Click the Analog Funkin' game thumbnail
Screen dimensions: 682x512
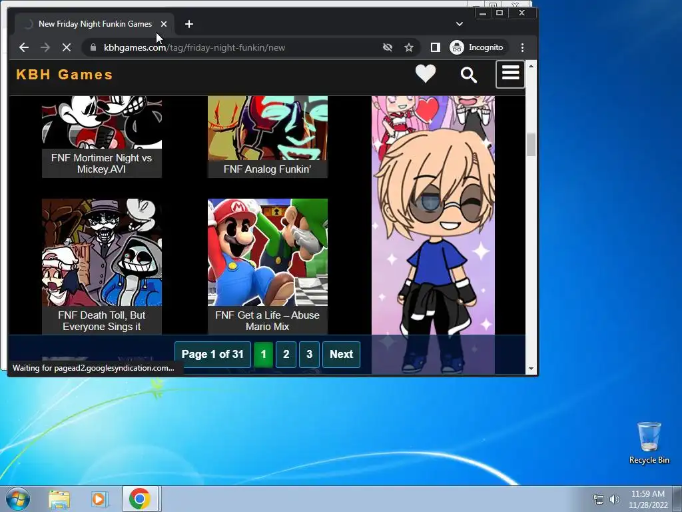click(268, 128)
